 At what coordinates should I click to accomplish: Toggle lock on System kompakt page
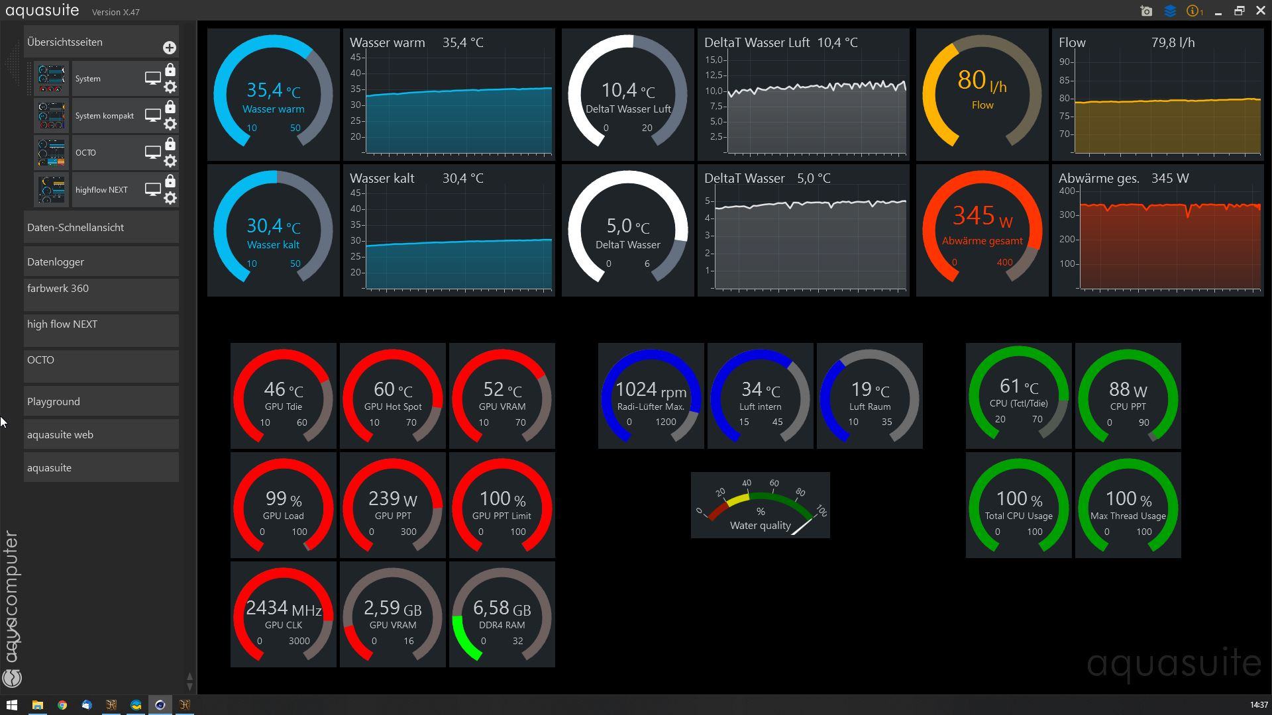coord(170,107)
